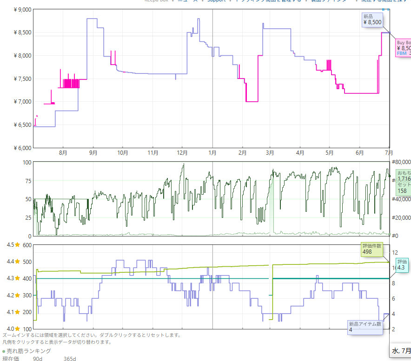Click the green おもちゃ sales rank flag
Screen dimensions: 411x361
(x=404, y=182)
